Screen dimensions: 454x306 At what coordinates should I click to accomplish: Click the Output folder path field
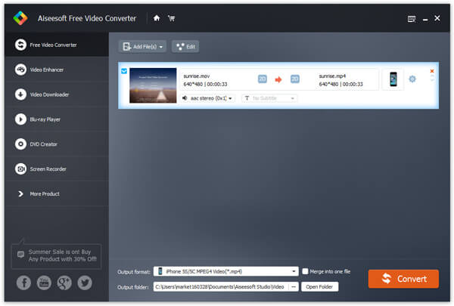221,286
